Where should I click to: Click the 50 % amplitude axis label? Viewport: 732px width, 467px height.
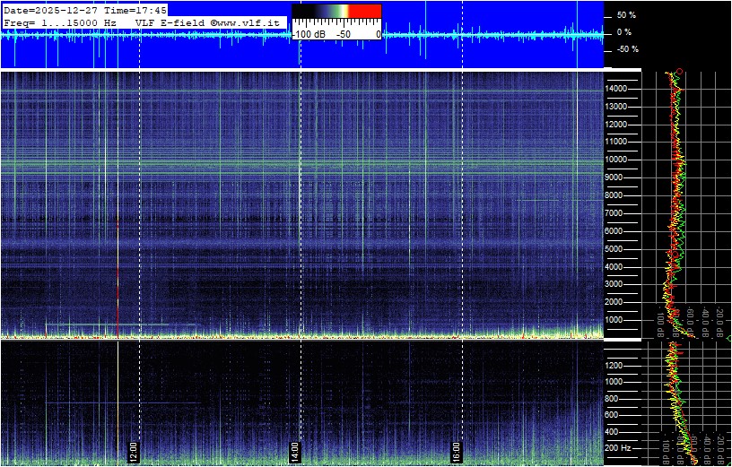pyautogui.click(x=625, y=15)
